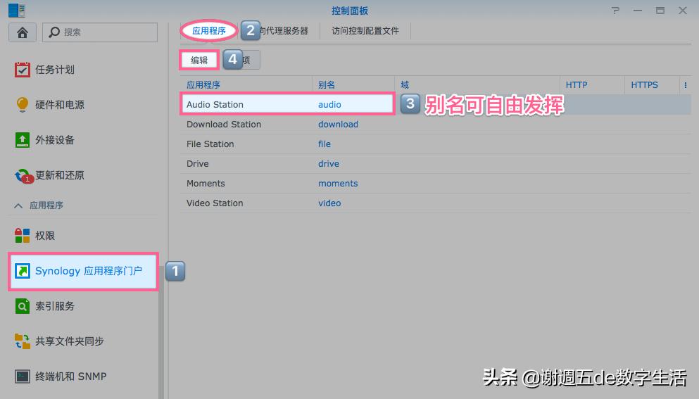Image resolution: width=699 pixels, height=399 pixels.
Task: Focus the 搜索 input field
Action: (x=100, y=32)
